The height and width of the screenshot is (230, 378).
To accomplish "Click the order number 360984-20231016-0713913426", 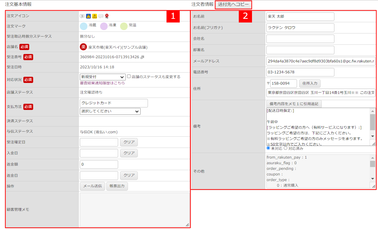I will (x=109, y=57).
